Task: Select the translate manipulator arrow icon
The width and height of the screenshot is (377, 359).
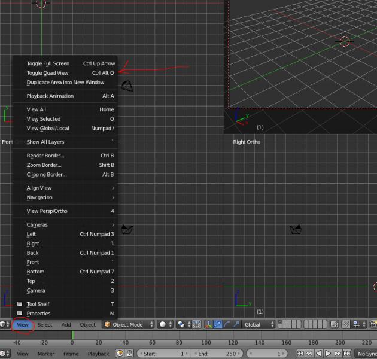Action: (x=218, y=324)
